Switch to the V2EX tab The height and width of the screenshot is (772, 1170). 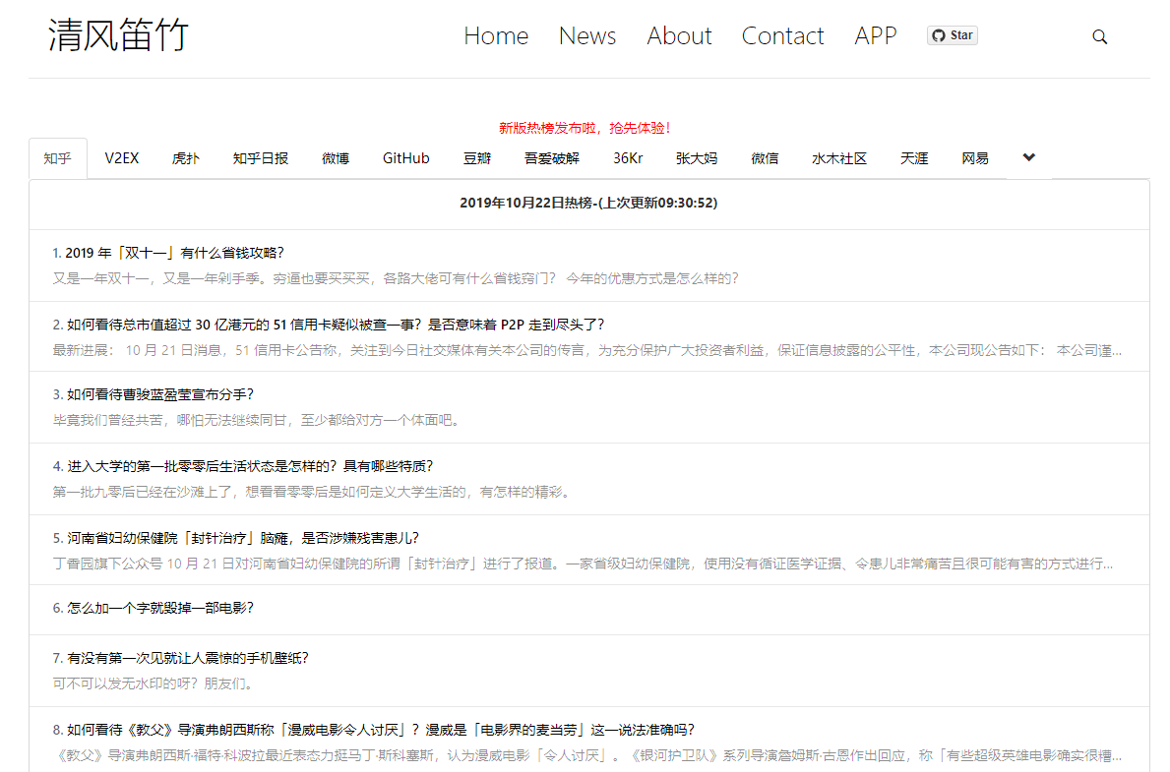pos(122,158)
